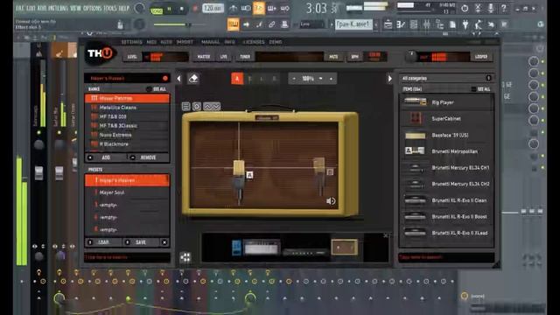Select the cabinet thumbnail in signal chain
Screen dimensions: 560x315
tap(344, 247)
